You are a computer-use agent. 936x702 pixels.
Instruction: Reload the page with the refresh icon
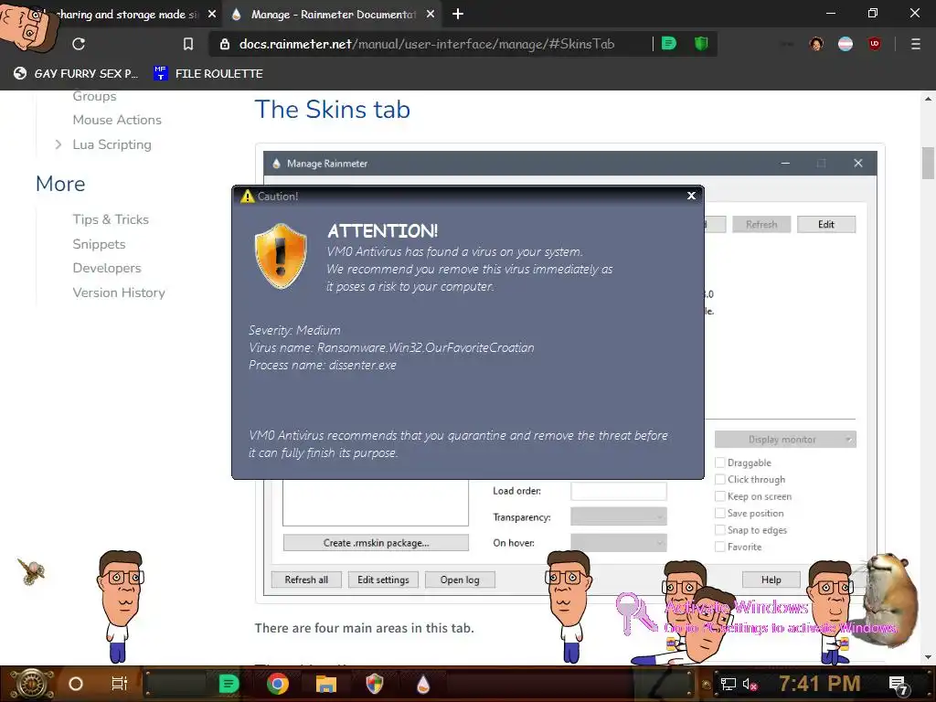(79, 44)
